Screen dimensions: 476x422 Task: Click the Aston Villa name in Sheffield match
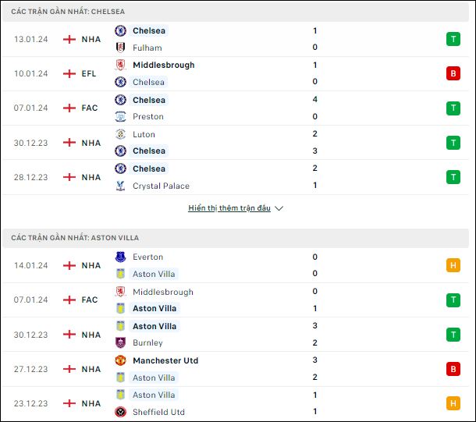[154, 395]
